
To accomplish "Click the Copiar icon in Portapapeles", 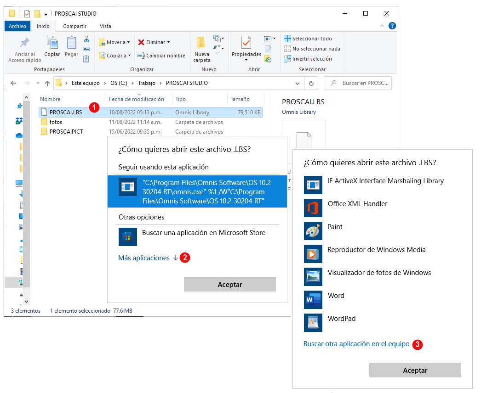I will coord(52,42).
